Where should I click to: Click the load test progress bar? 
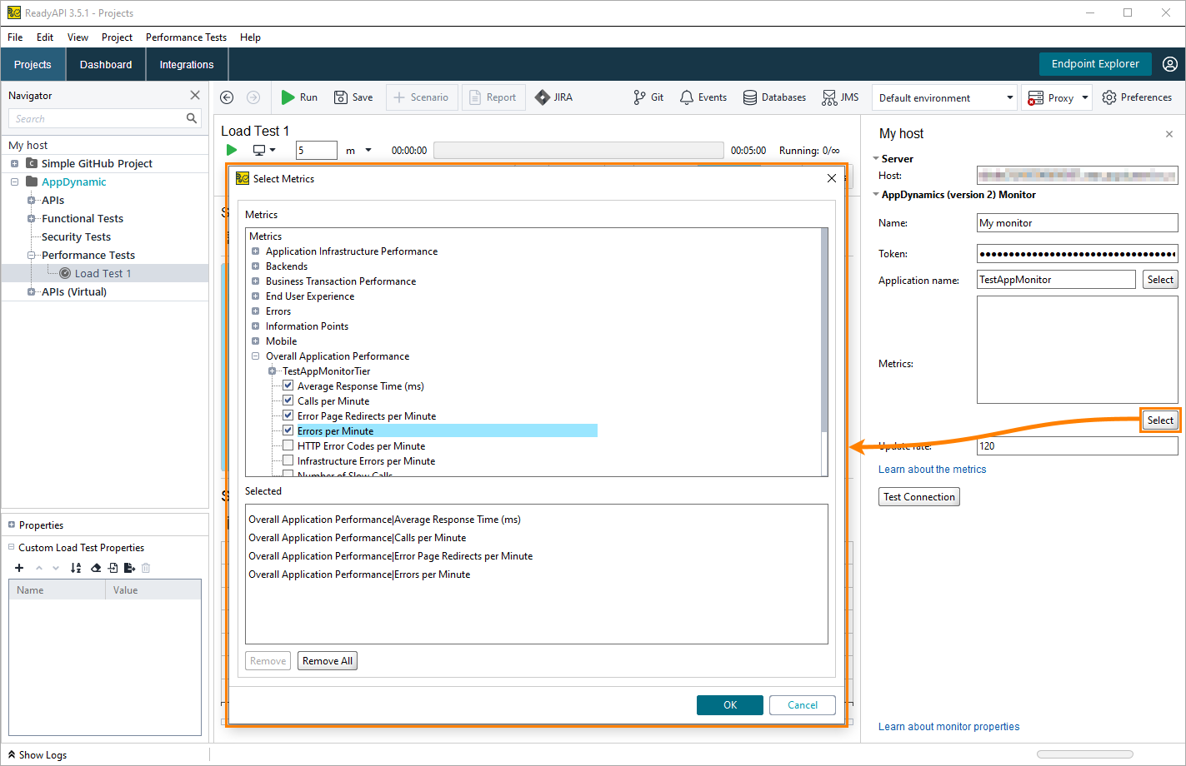(x=578, y=150)
